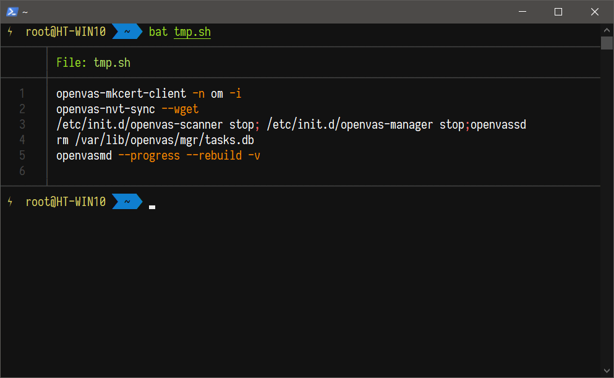Screen dimensions: 614x378
Task: Close the terminal window
Action: 594,12
